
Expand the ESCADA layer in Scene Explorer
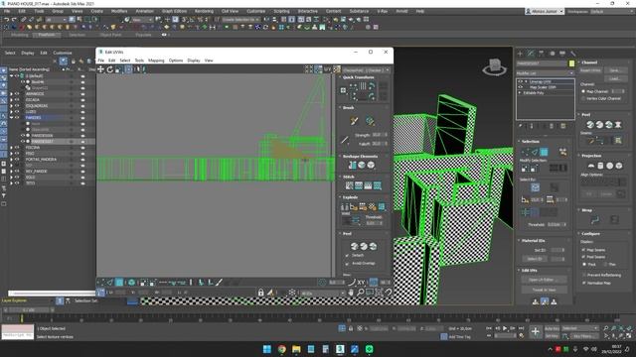(11, 100)
